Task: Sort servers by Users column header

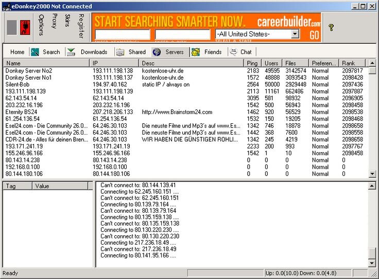Action: pos(272,63)
